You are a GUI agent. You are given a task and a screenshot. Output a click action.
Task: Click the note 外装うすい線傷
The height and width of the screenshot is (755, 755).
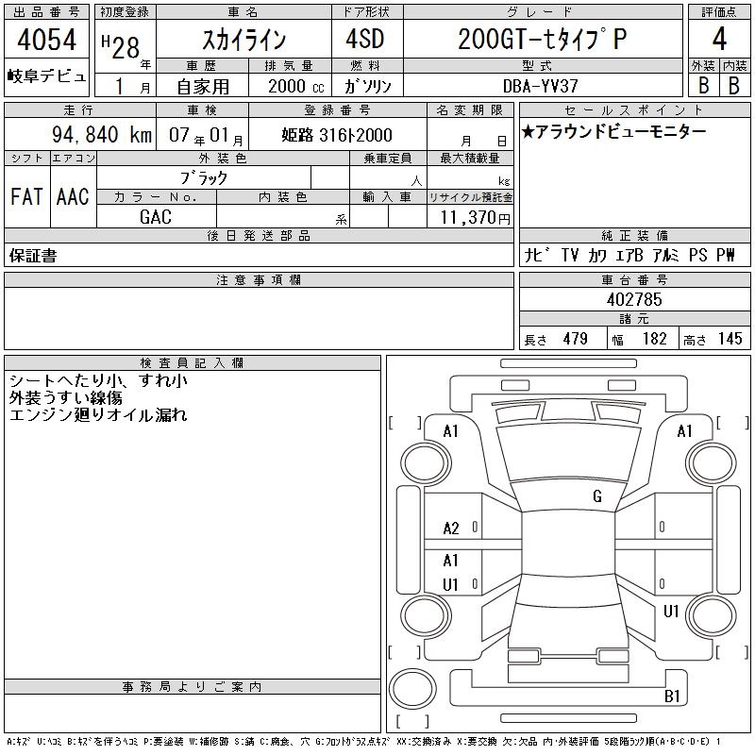point(65,397)
